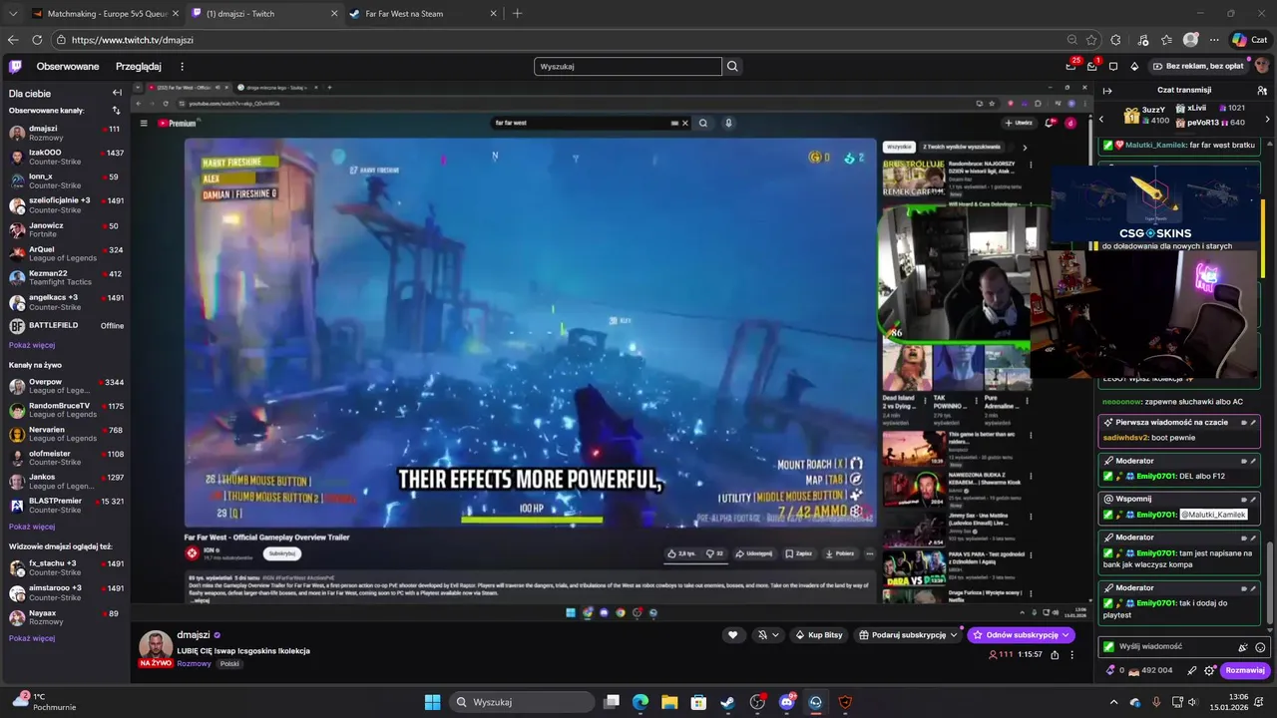
Task: Open the Edge browser extensions icon
Action: (x=1115, y=40)
